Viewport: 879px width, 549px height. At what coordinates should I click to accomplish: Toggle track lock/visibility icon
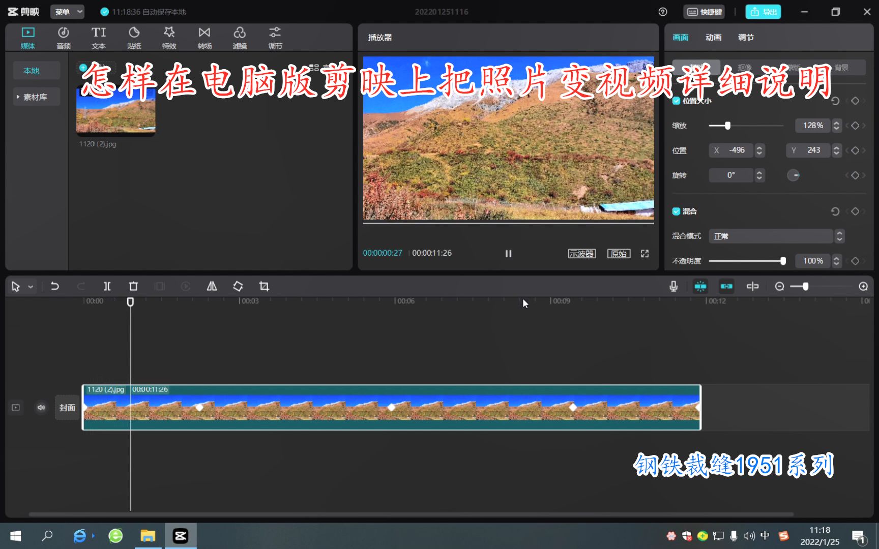[16, 407]
